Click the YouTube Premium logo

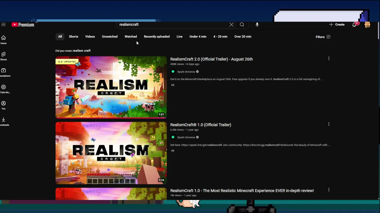pyautogui.click(x=23, y=25)
